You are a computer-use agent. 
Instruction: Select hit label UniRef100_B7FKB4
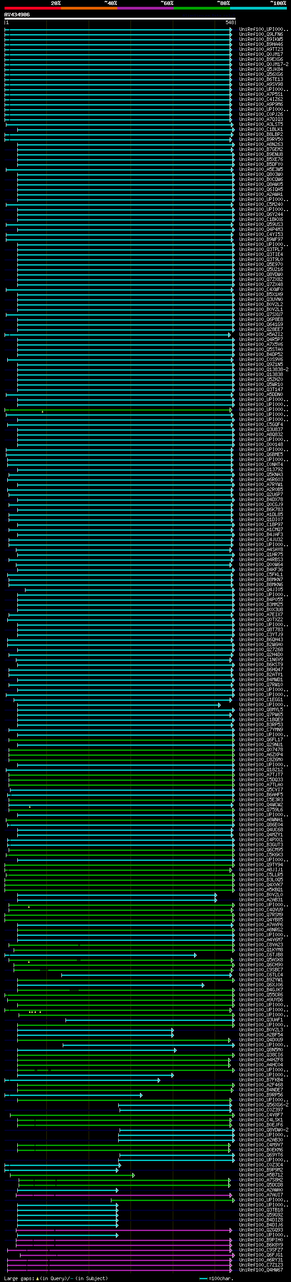261,1080
